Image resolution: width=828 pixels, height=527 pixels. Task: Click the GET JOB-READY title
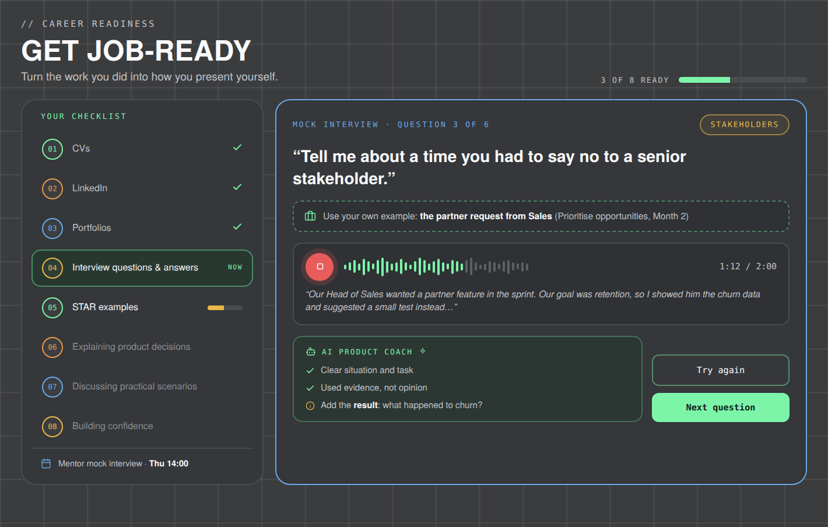136,51
